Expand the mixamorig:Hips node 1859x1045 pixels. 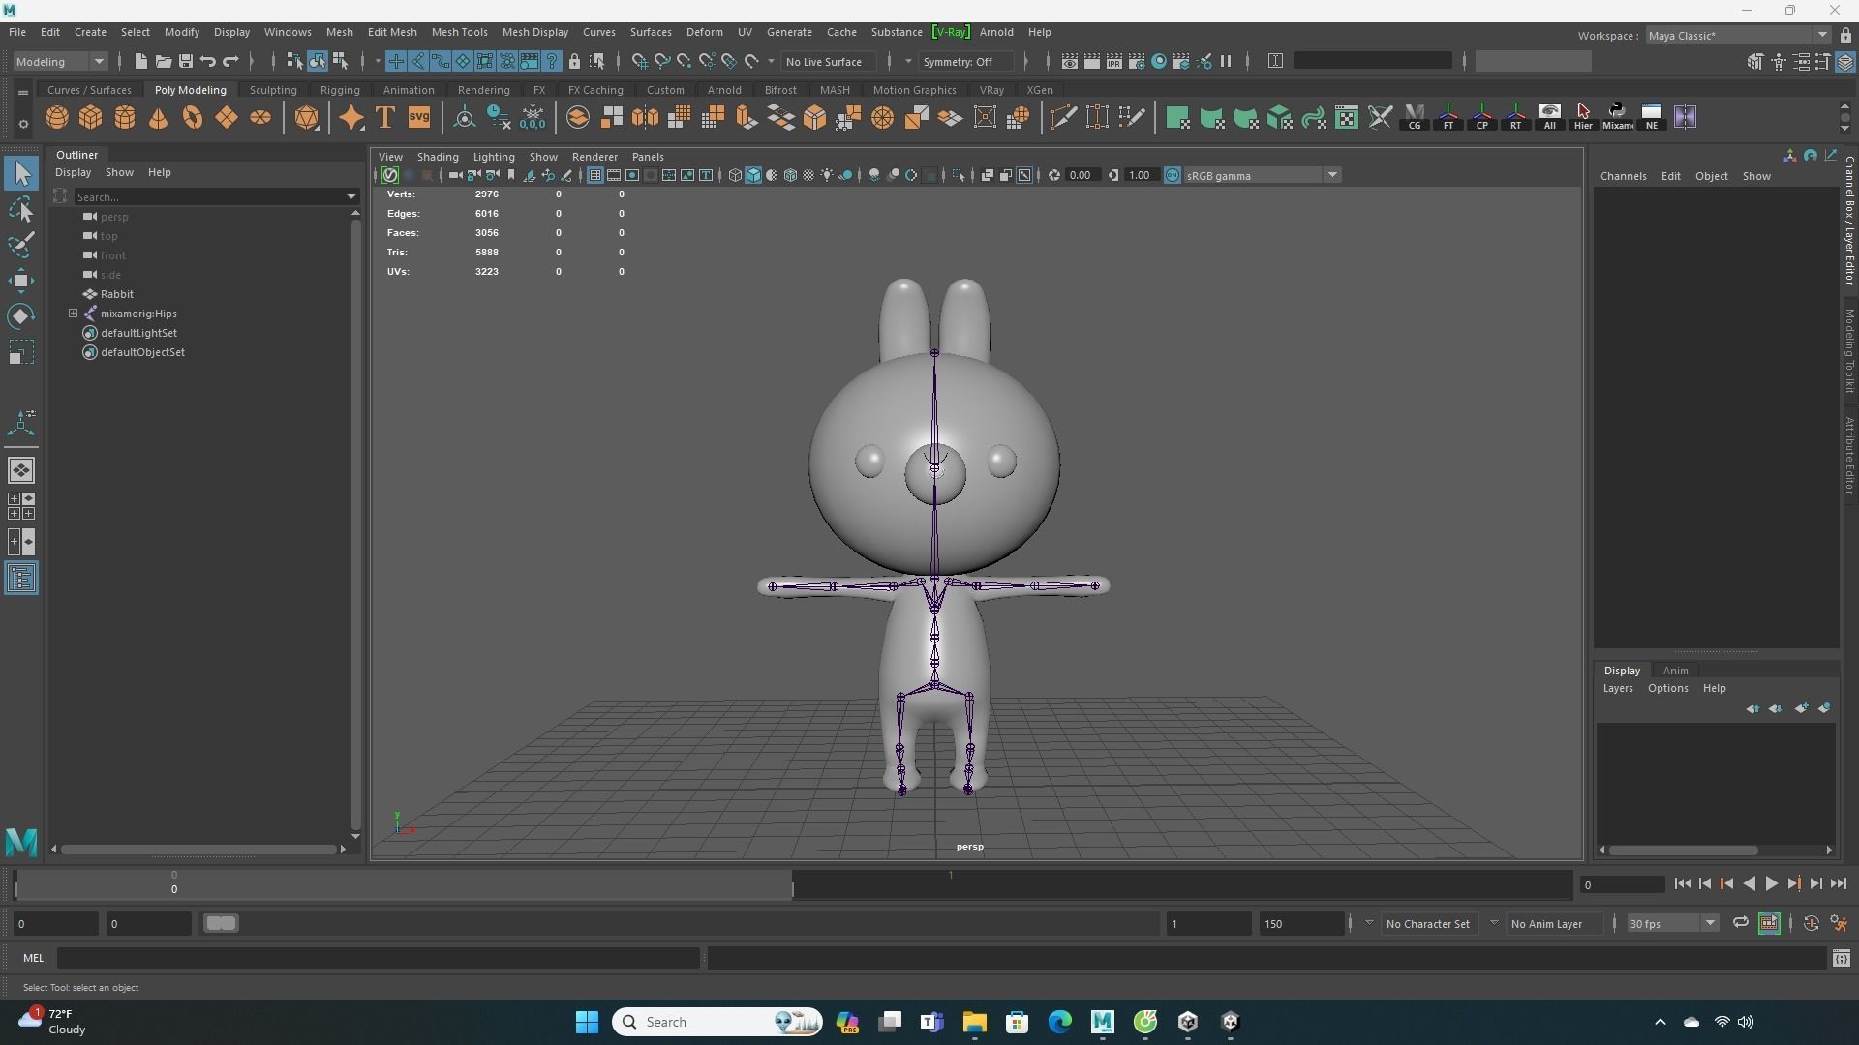(x=73, y=313)
